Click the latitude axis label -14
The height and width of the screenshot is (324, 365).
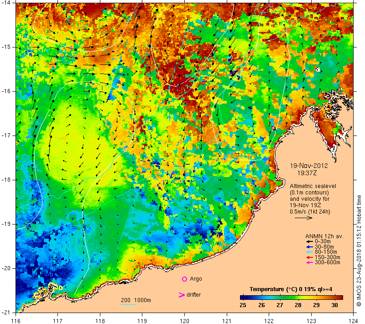6,3
